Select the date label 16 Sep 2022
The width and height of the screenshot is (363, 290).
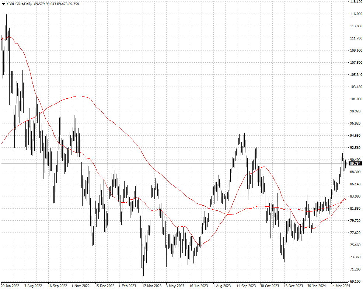pos(57,286)
